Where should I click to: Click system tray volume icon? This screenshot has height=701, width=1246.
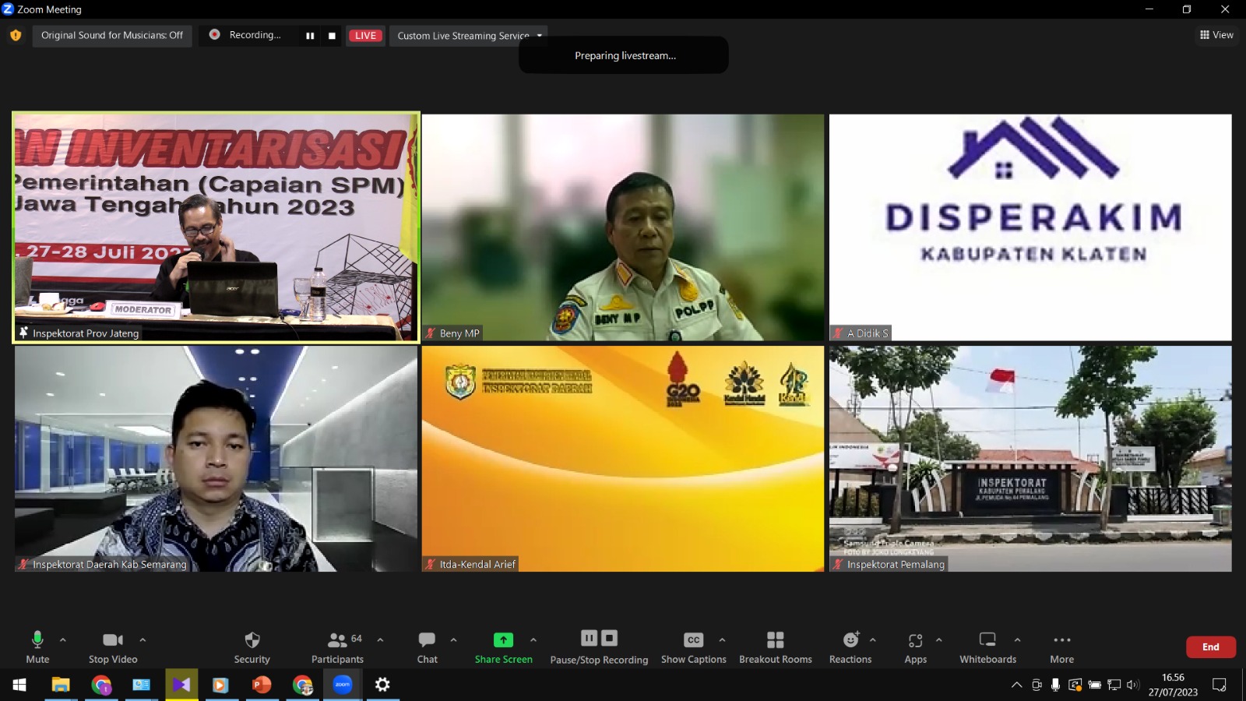point(1133,685)
